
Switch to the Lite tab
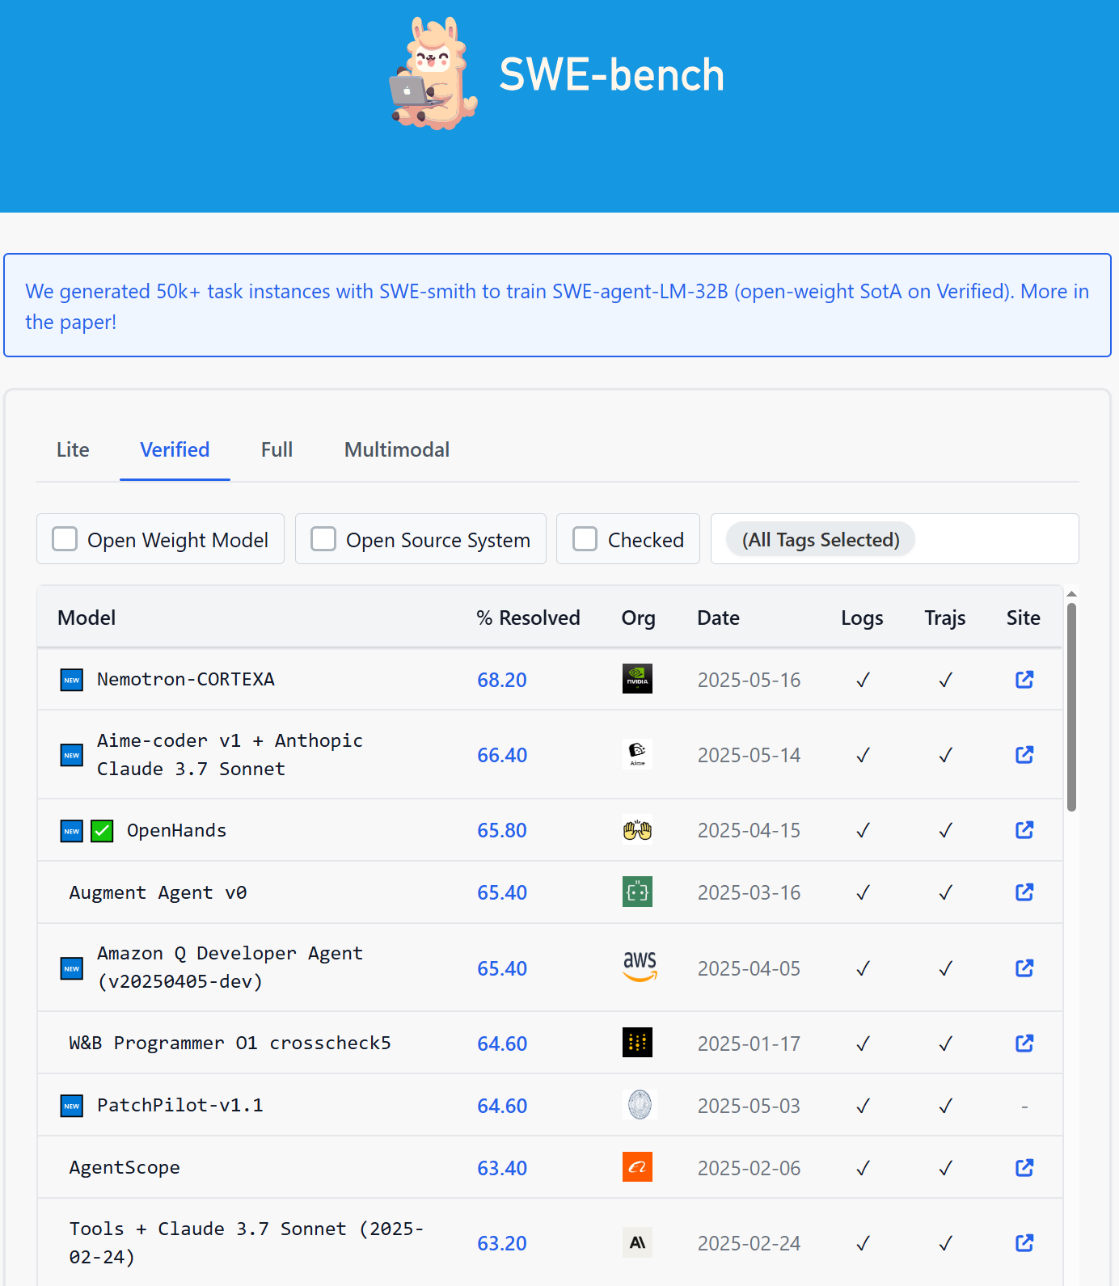(x=73, y=449)
